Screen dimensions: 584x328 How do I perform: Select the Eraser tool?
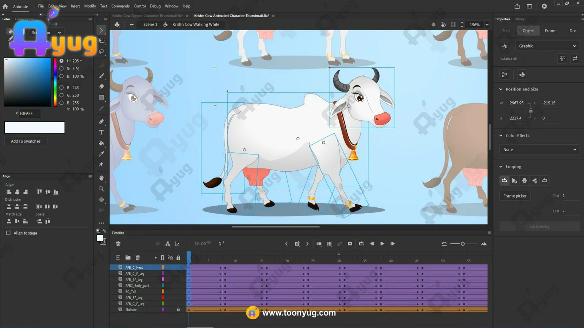[101, 86]
